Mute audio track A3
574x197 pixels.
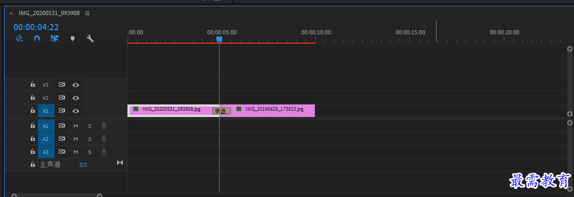coord(76,152)
